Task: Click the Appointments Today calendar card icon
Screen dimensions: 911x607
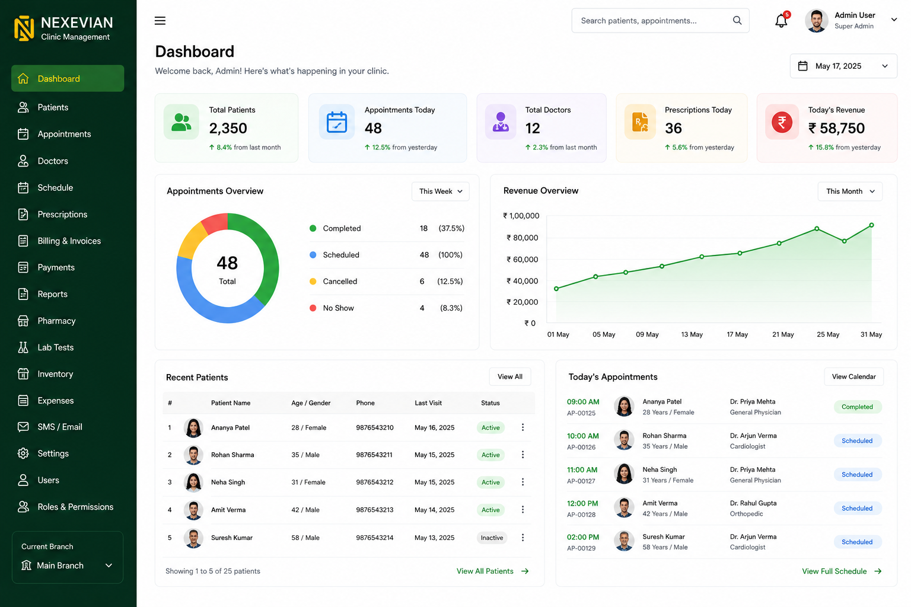Action: [x=337, y=122]
